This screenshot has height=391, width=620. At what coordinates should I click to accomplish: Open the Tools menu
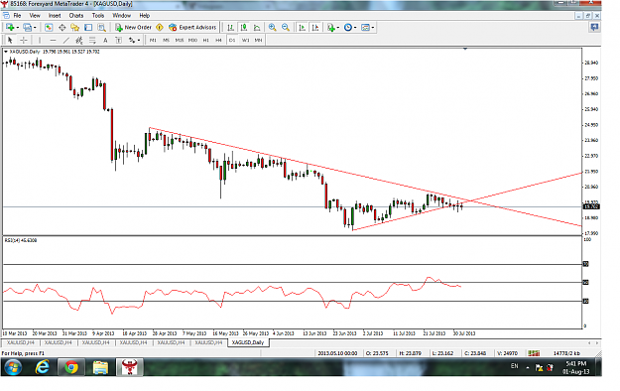[98, 16]
